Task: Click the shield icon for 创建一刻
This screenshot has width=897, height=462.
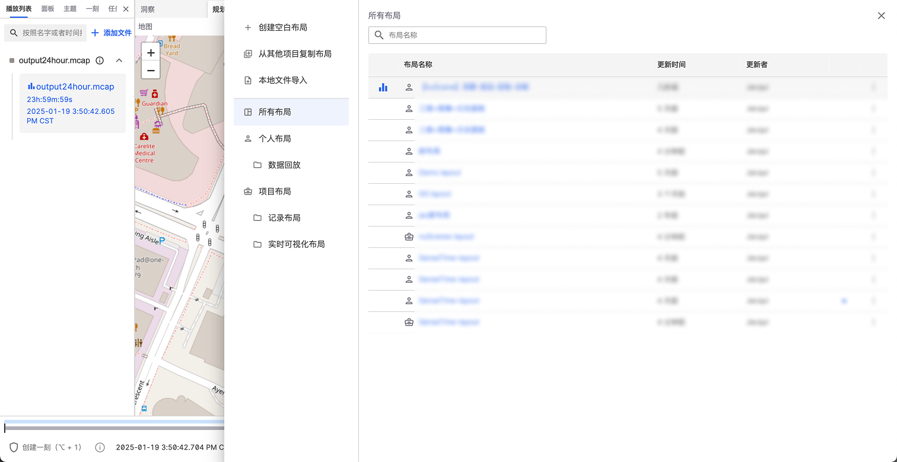Action: pos(14,447)
